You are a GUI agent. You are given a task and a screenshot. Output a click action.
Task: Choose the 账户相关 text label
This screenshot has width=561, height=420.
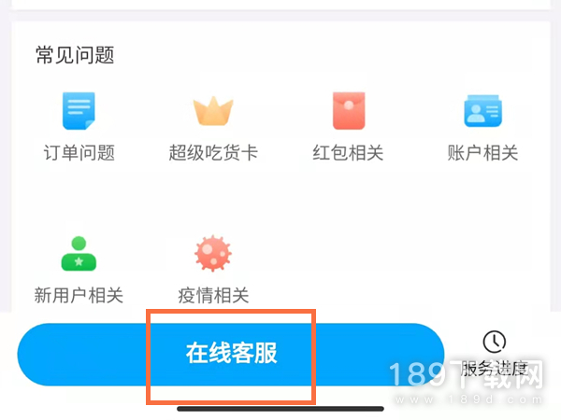coord(482,153)
